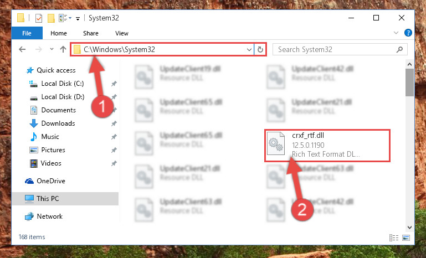Open the Help question mark icon

click(408, 33)
